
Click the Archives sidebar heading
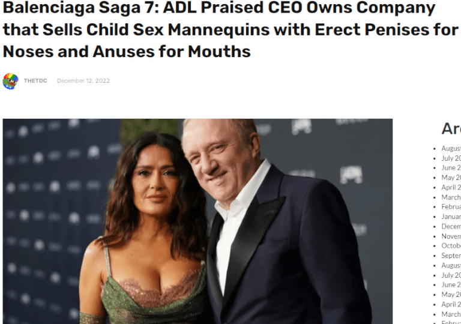pyautogui.click(x=451, y=128)
